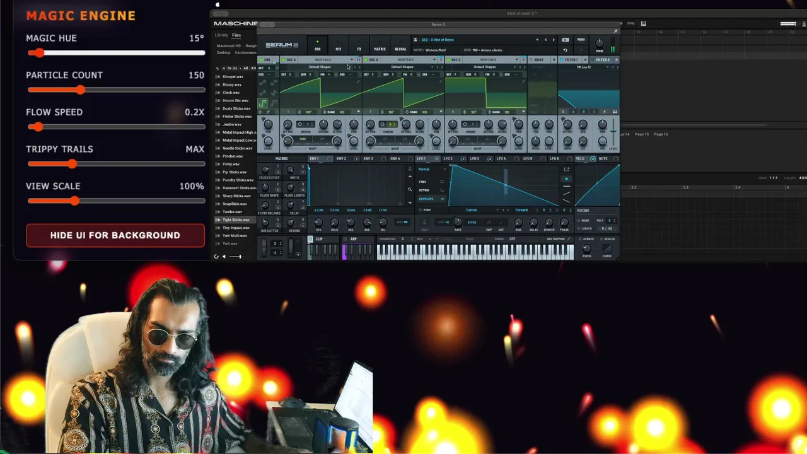The image size is (807, 454).
Task: Select Tight Sticks.wav in the file list
Action: 233,220
